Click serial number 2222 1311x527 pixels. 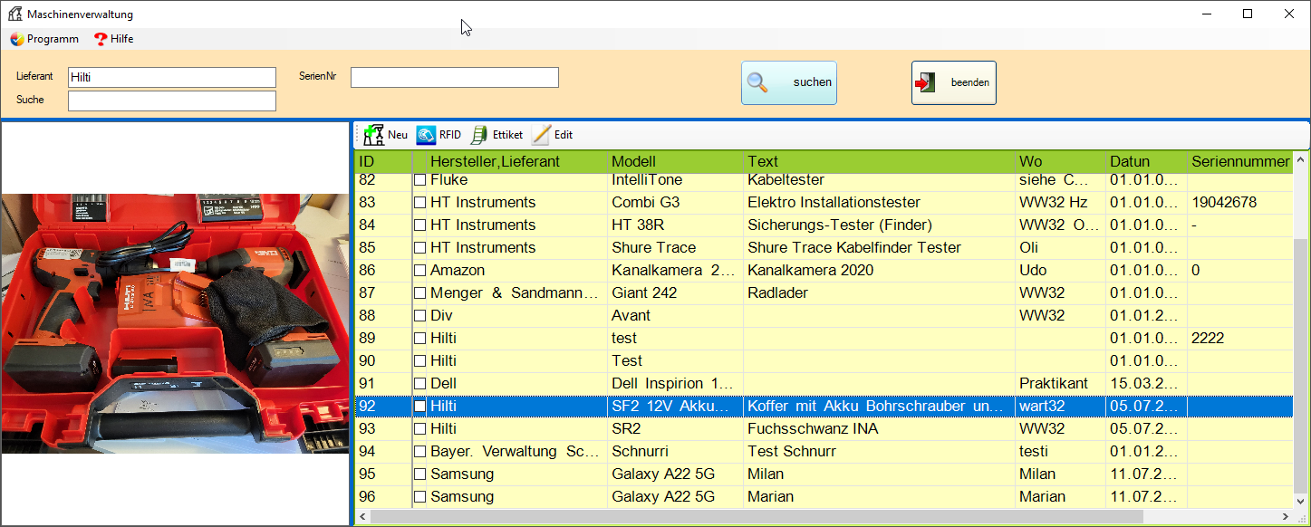(x=1240, y=339)
